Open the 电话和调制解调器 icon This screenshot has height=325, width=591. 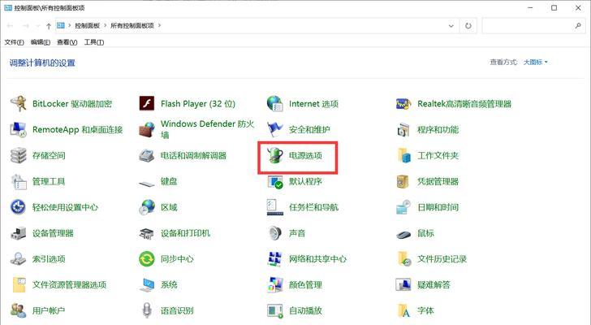click(x=147, y=155)
